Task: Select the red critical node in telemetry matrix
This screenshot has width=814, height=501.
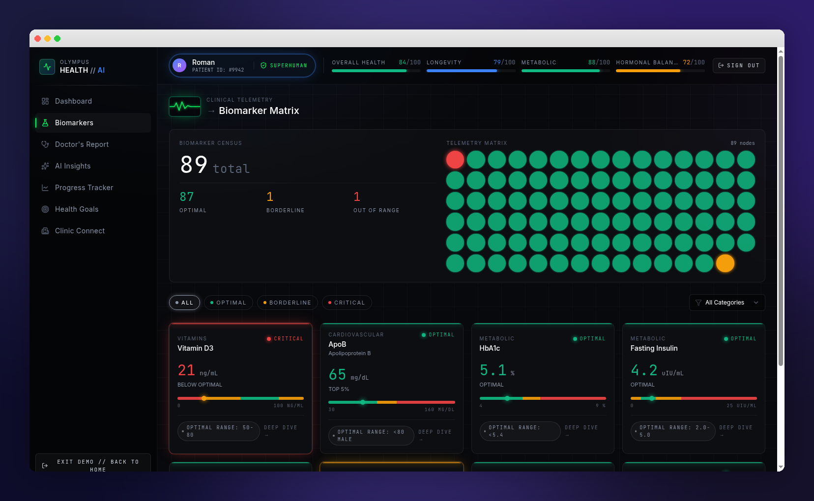Action: [x=455, y=160]
